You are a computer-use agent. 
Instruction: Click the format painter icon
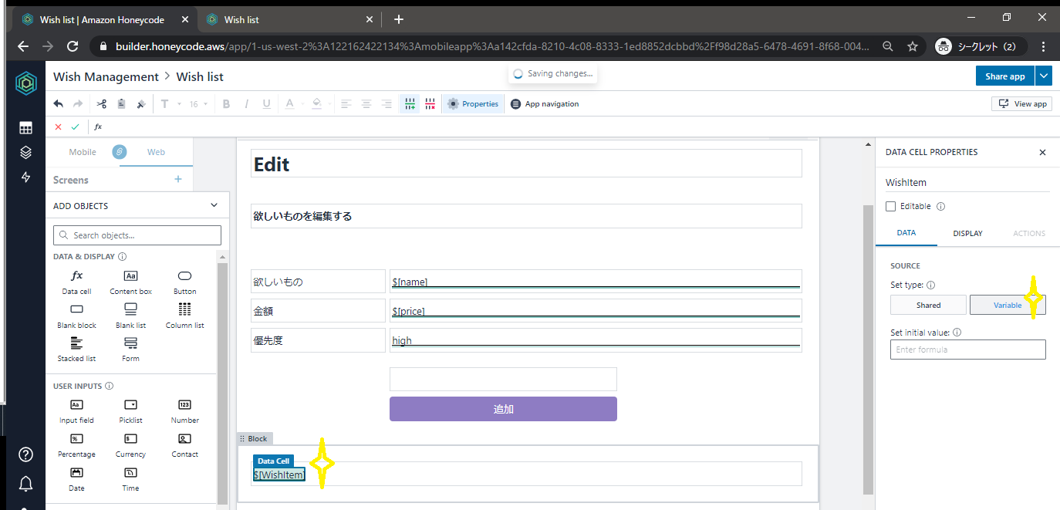[x=141, y=103]
